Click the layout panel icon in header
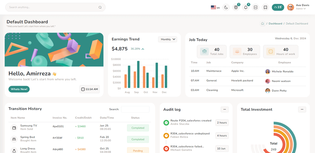The height and width of the screenshot is (153, 315). tap(256, 7)
